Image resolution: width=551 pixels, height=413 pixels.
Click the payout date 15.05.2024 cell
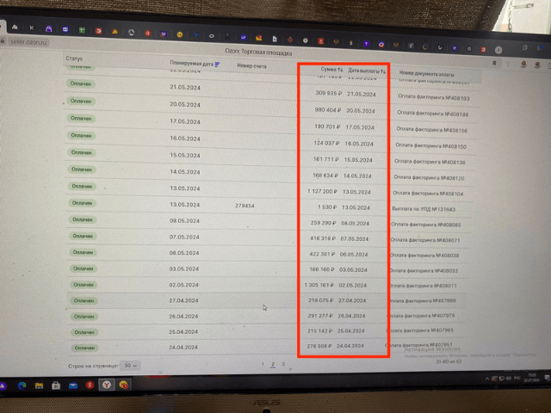click(358, 160)
